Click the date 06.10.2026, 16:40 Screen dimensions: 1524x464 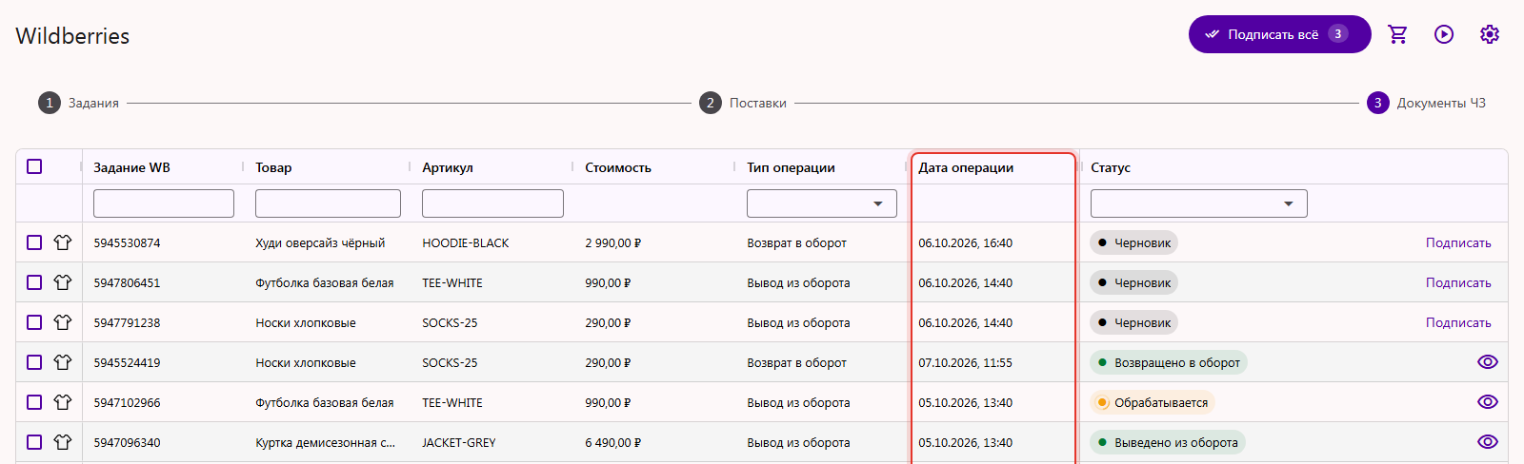(x=965, y=242)
